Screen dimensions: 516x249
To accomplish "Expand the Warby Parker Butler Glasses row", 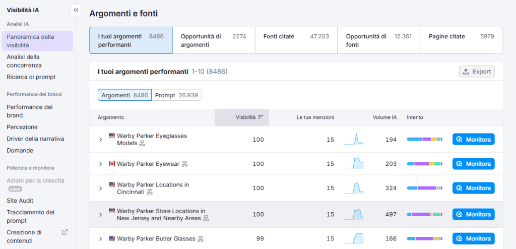I will [101, 239].
